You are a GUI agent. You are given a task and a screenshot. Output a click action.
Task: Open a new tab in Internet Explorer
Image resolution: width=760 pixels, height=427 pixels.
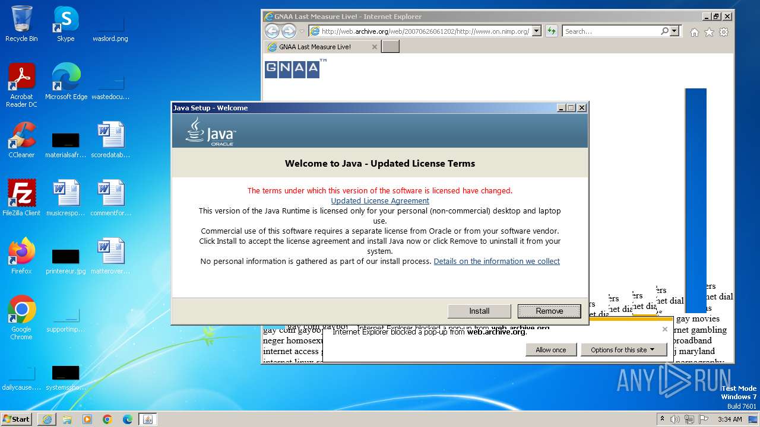(390, 47)
